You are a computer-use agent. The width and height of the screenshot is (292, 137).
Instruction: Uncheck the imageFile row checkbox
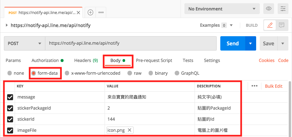(x=10, y=130)
